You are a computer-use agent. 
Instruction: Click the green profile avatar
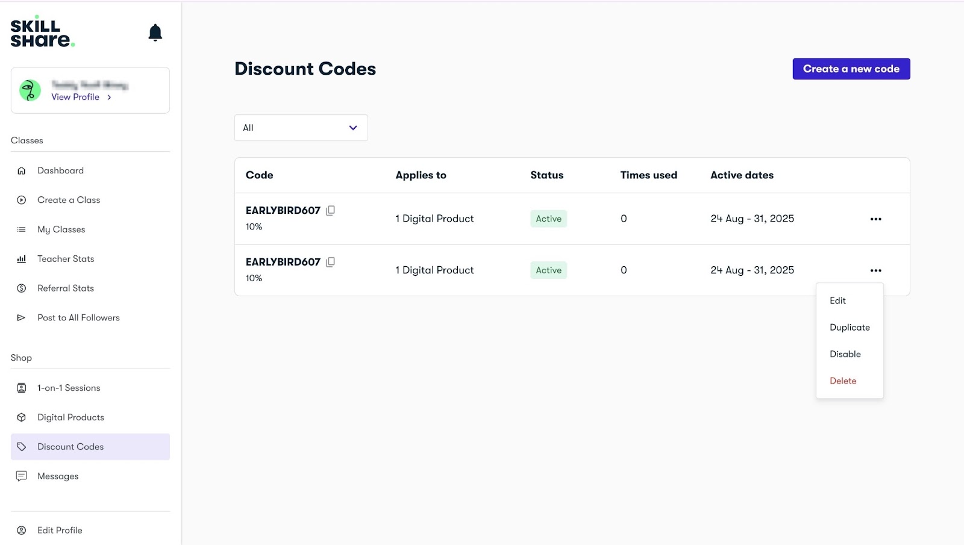coord(30,90)
